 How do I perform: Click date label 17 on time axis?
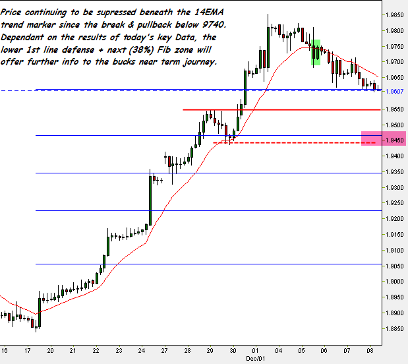(x=27, y=351)
